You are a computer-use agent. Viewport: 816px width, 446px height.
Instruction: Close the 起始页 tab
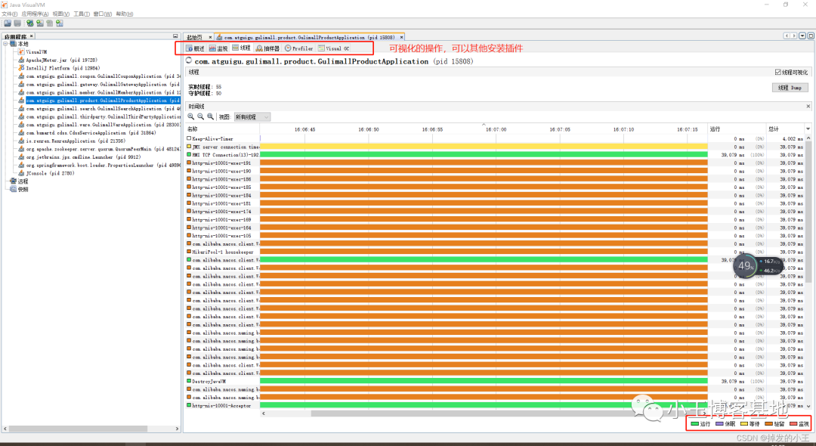click(210, 38)
